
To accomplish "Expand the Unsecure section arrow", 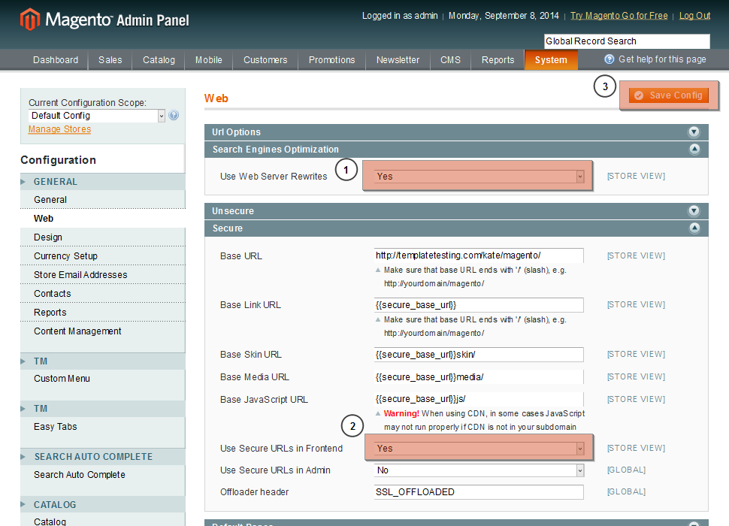I will pyautogui.click(x=694, y=211).
